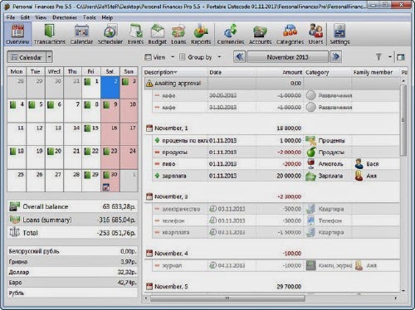Click the vertical scrollbar thumb

point(403,120)
